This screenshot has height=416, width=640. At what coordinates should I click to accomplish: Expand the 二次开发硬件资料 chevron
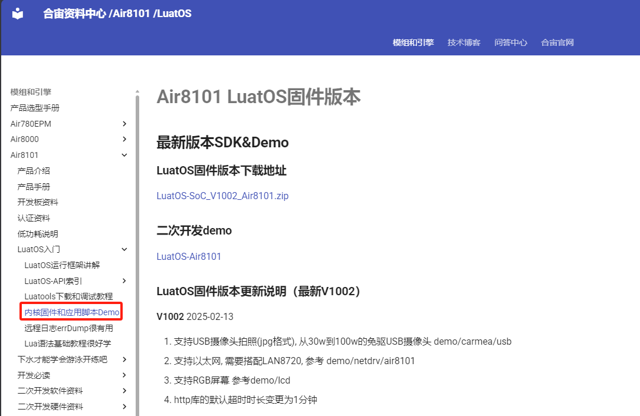coord(124,406)
